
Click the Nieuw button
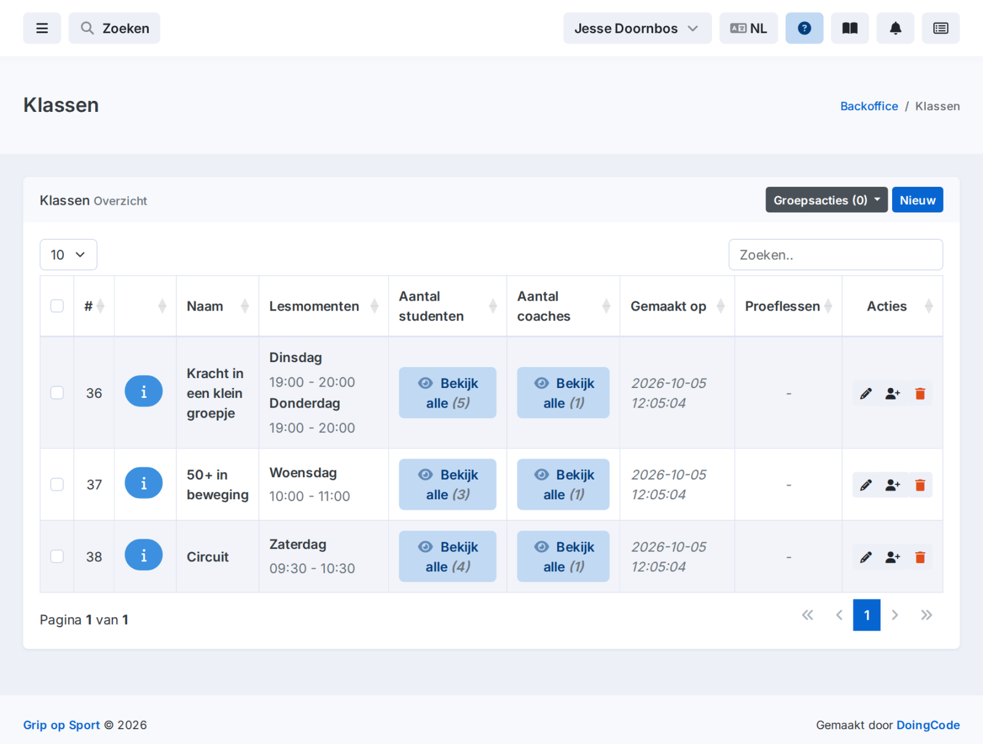(917, 200)
